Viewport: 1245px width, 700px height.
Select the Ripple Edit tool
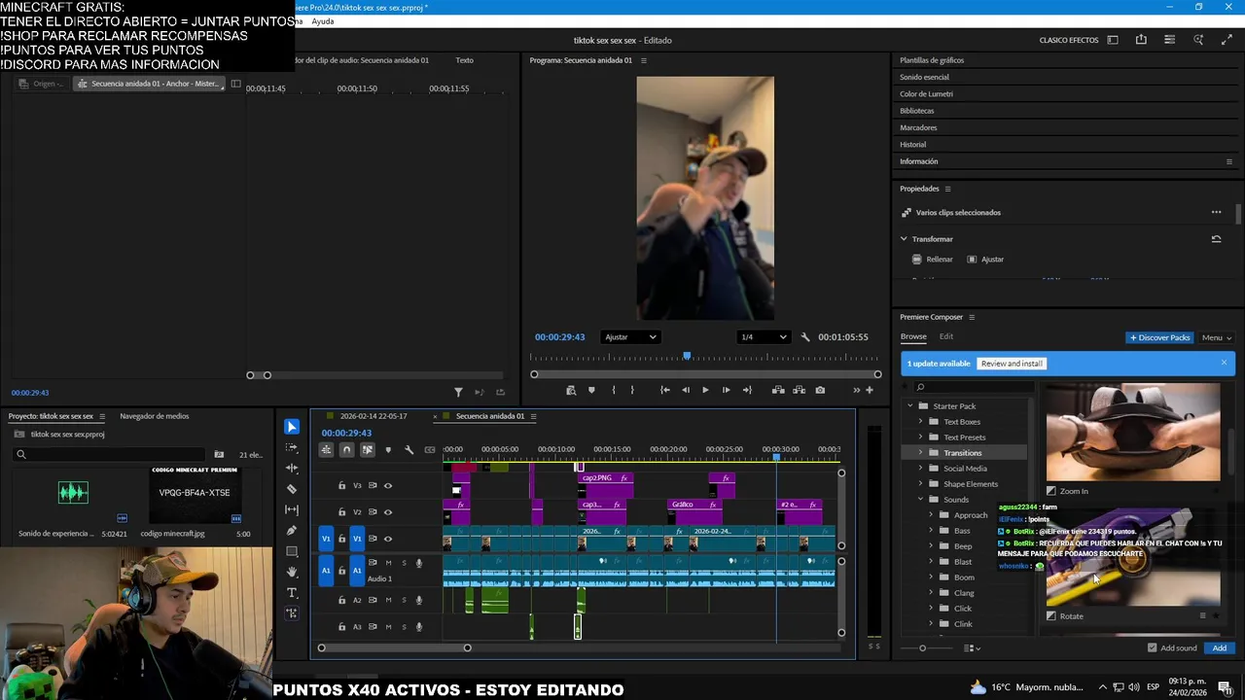click(x=292, y=469)
